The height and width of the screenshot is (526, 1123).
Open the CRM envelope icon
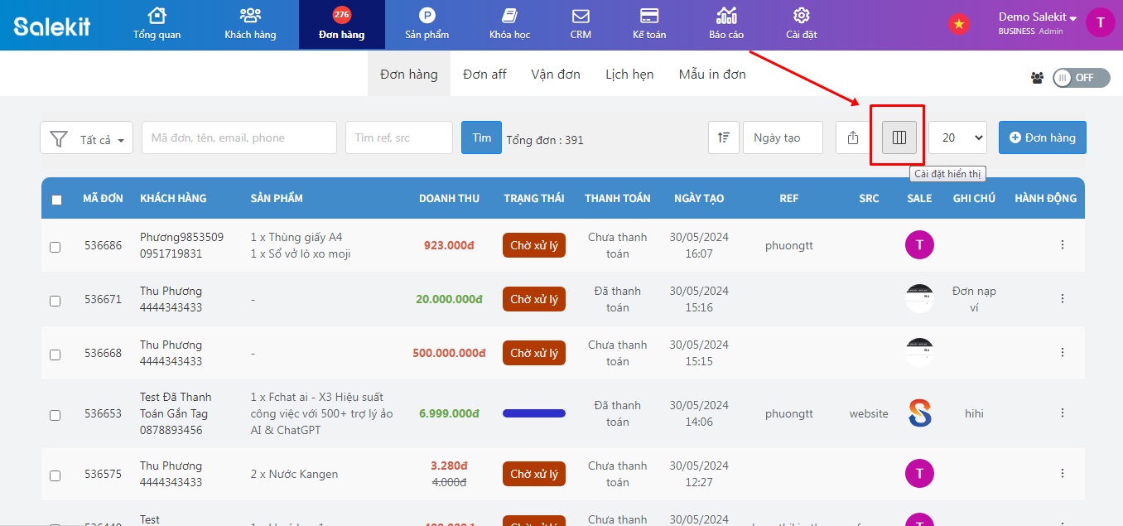click(x=581, y=24)
